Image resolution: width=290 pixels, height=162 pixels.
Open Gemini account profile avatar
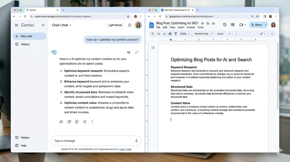[138, 25]
